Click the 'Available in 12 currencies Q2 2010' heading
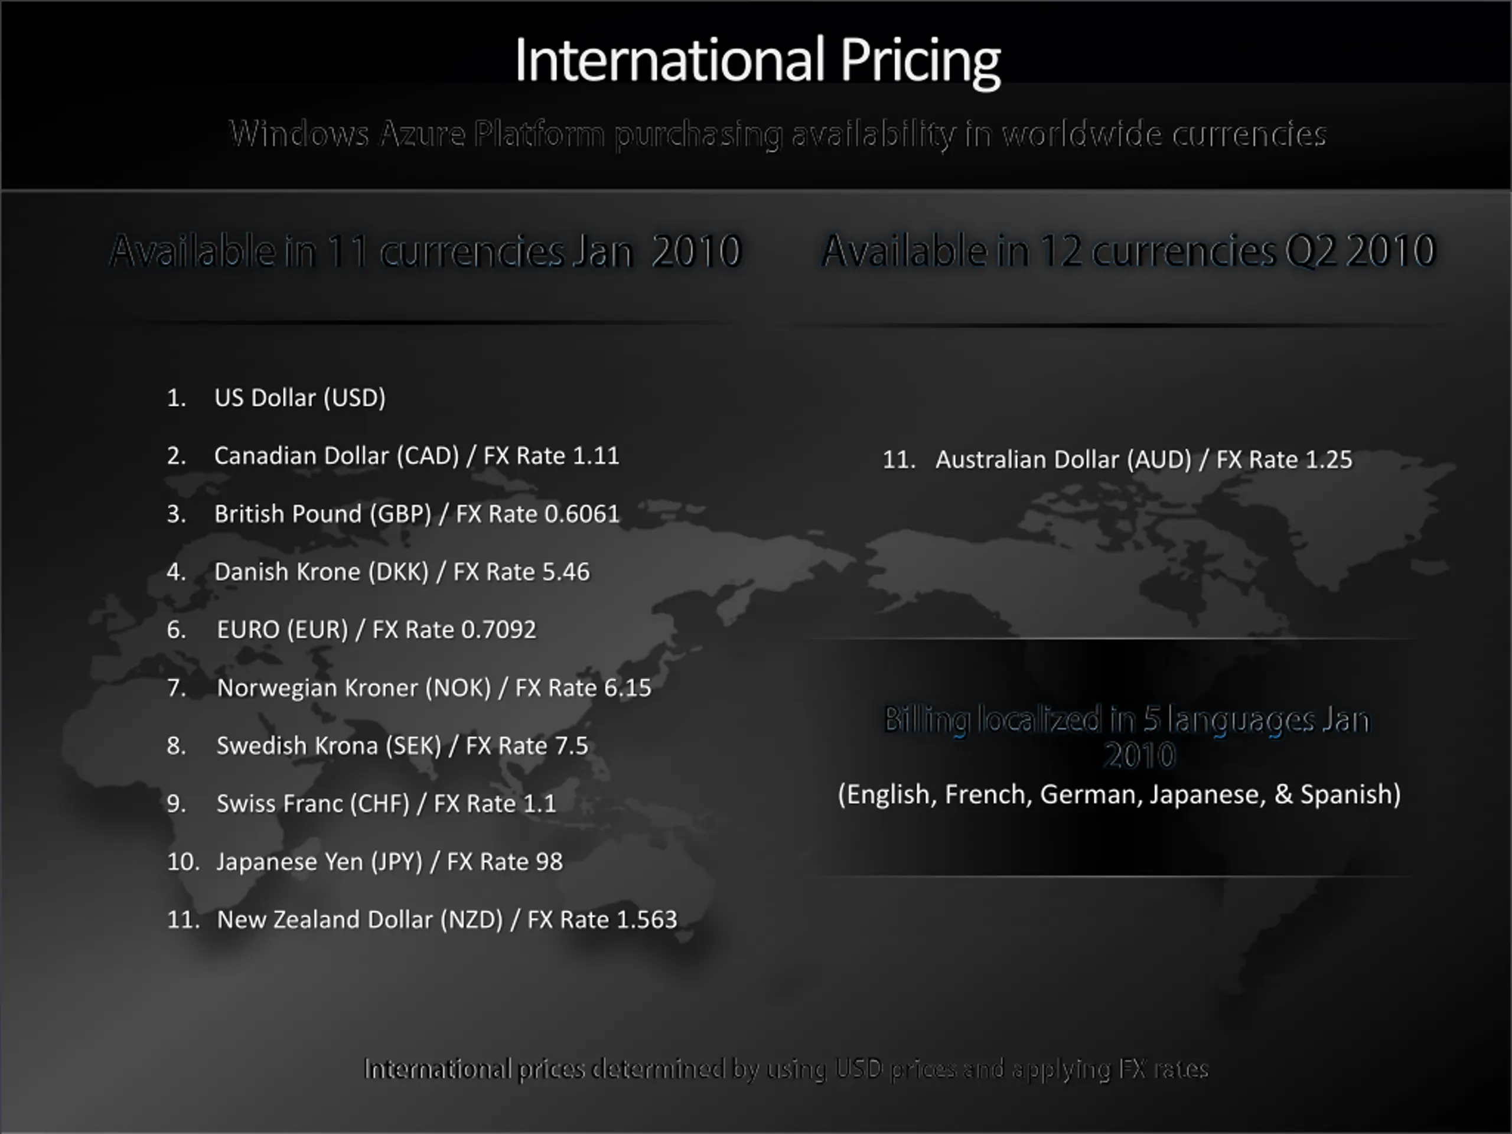The image size is (1512, 1134). click(1129, 250)
